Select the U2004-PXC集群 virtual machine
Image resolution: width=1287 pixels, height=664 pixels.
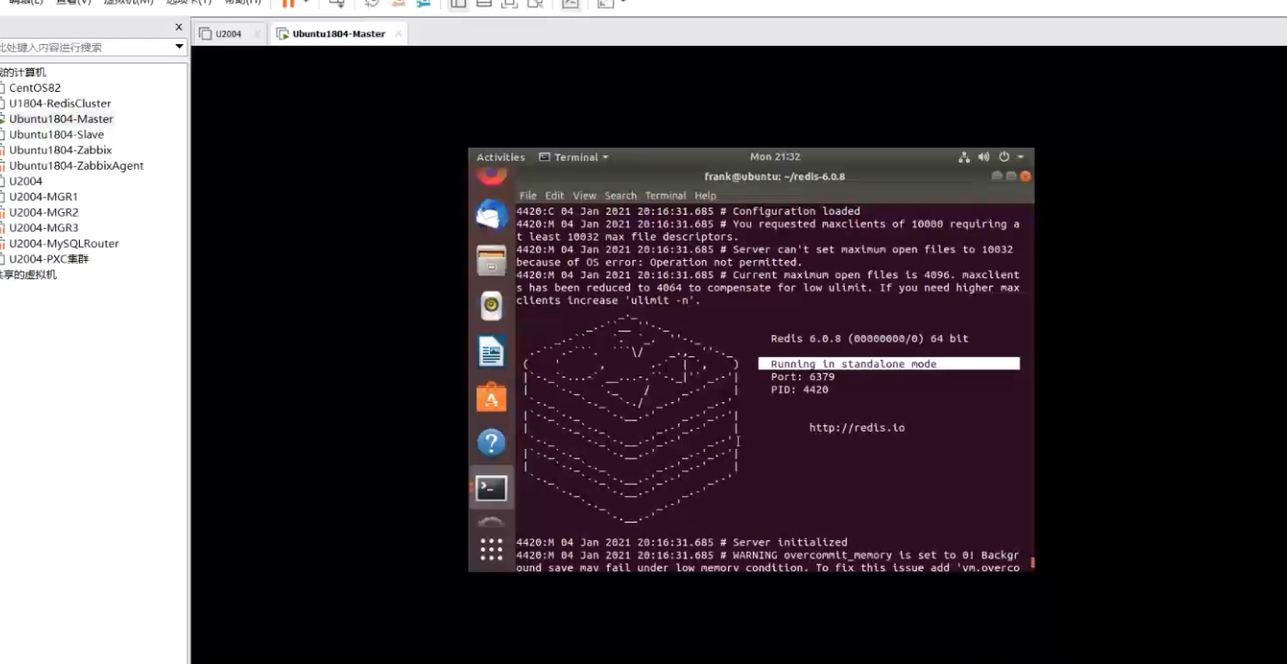coord(49,260)
